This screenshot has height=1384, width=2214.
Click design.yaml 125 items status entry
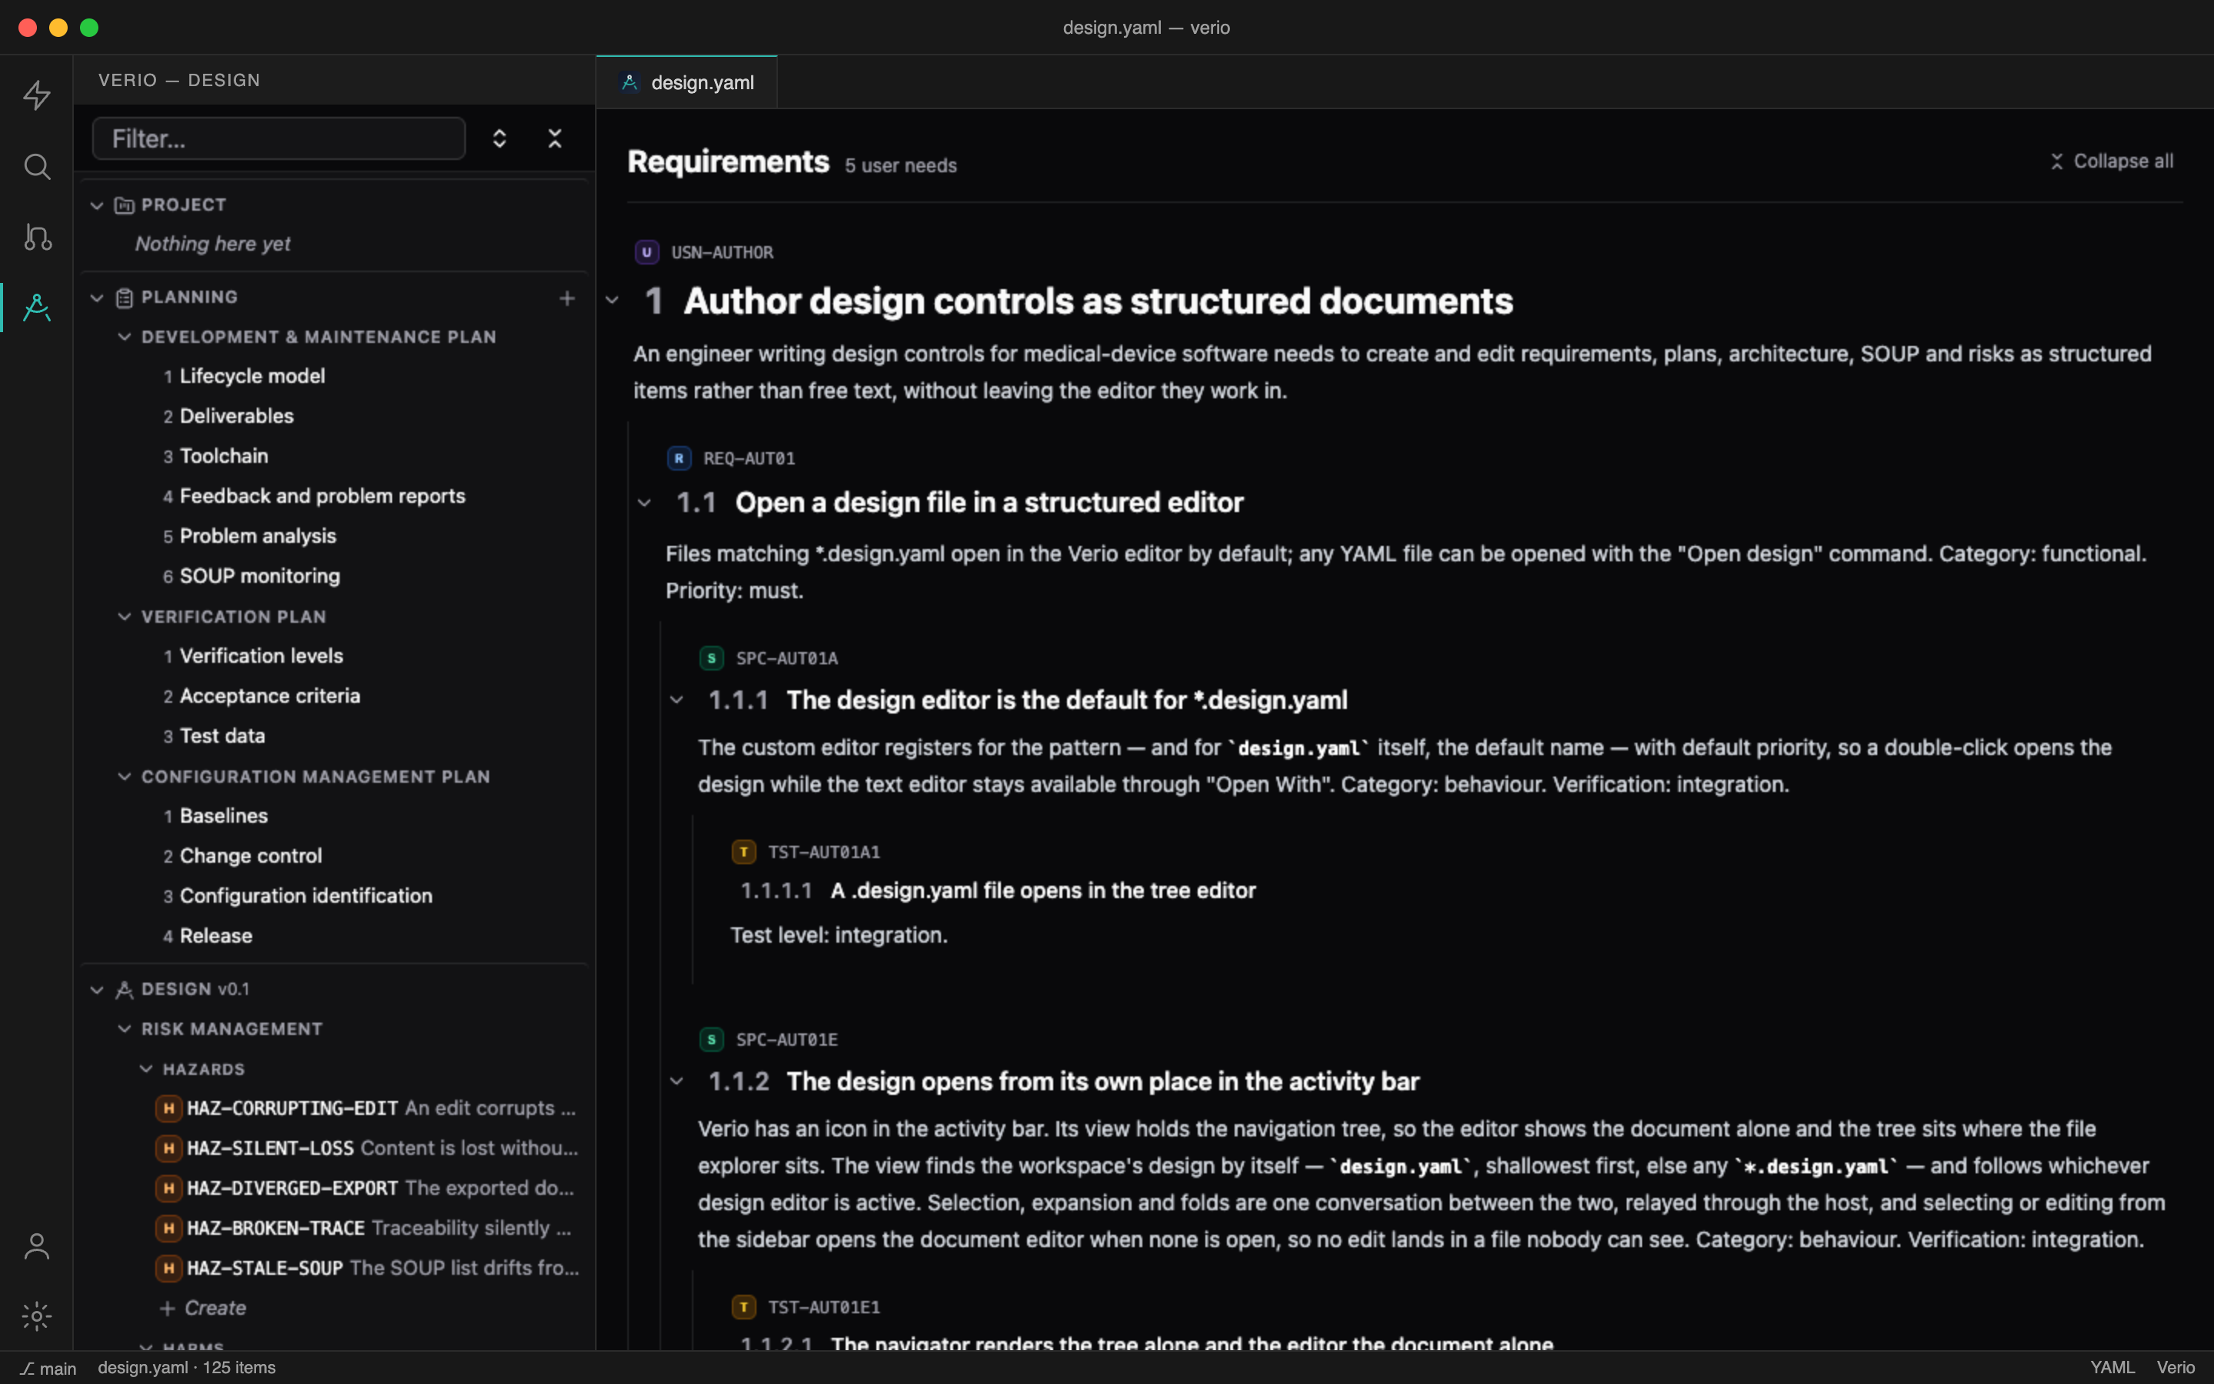(187, 1368)
